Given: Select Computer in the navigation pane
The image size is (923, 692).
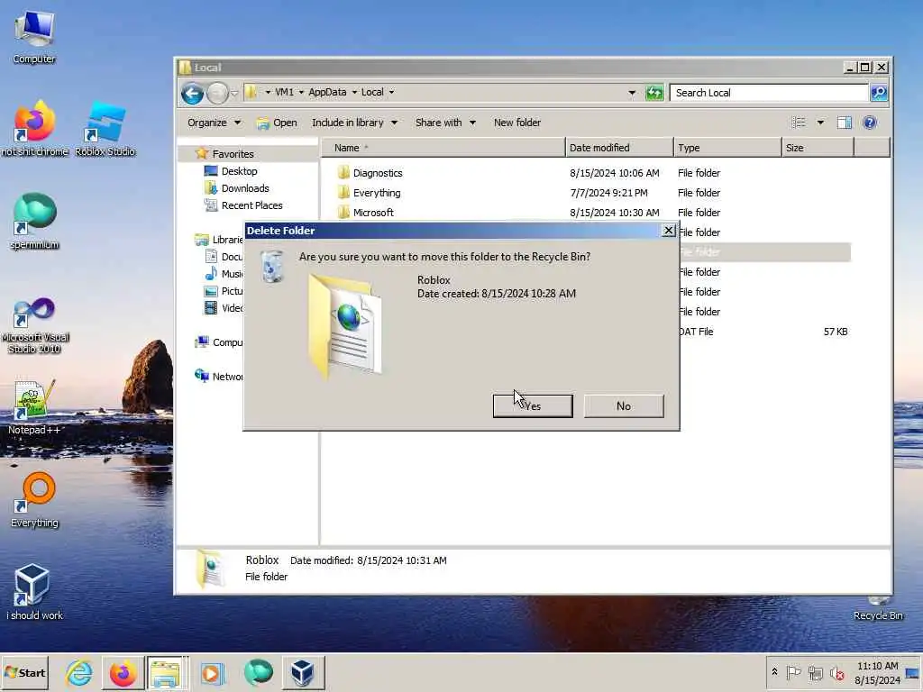Looking at the screenshot, I should pyautogui.click(x=219, y=341).
